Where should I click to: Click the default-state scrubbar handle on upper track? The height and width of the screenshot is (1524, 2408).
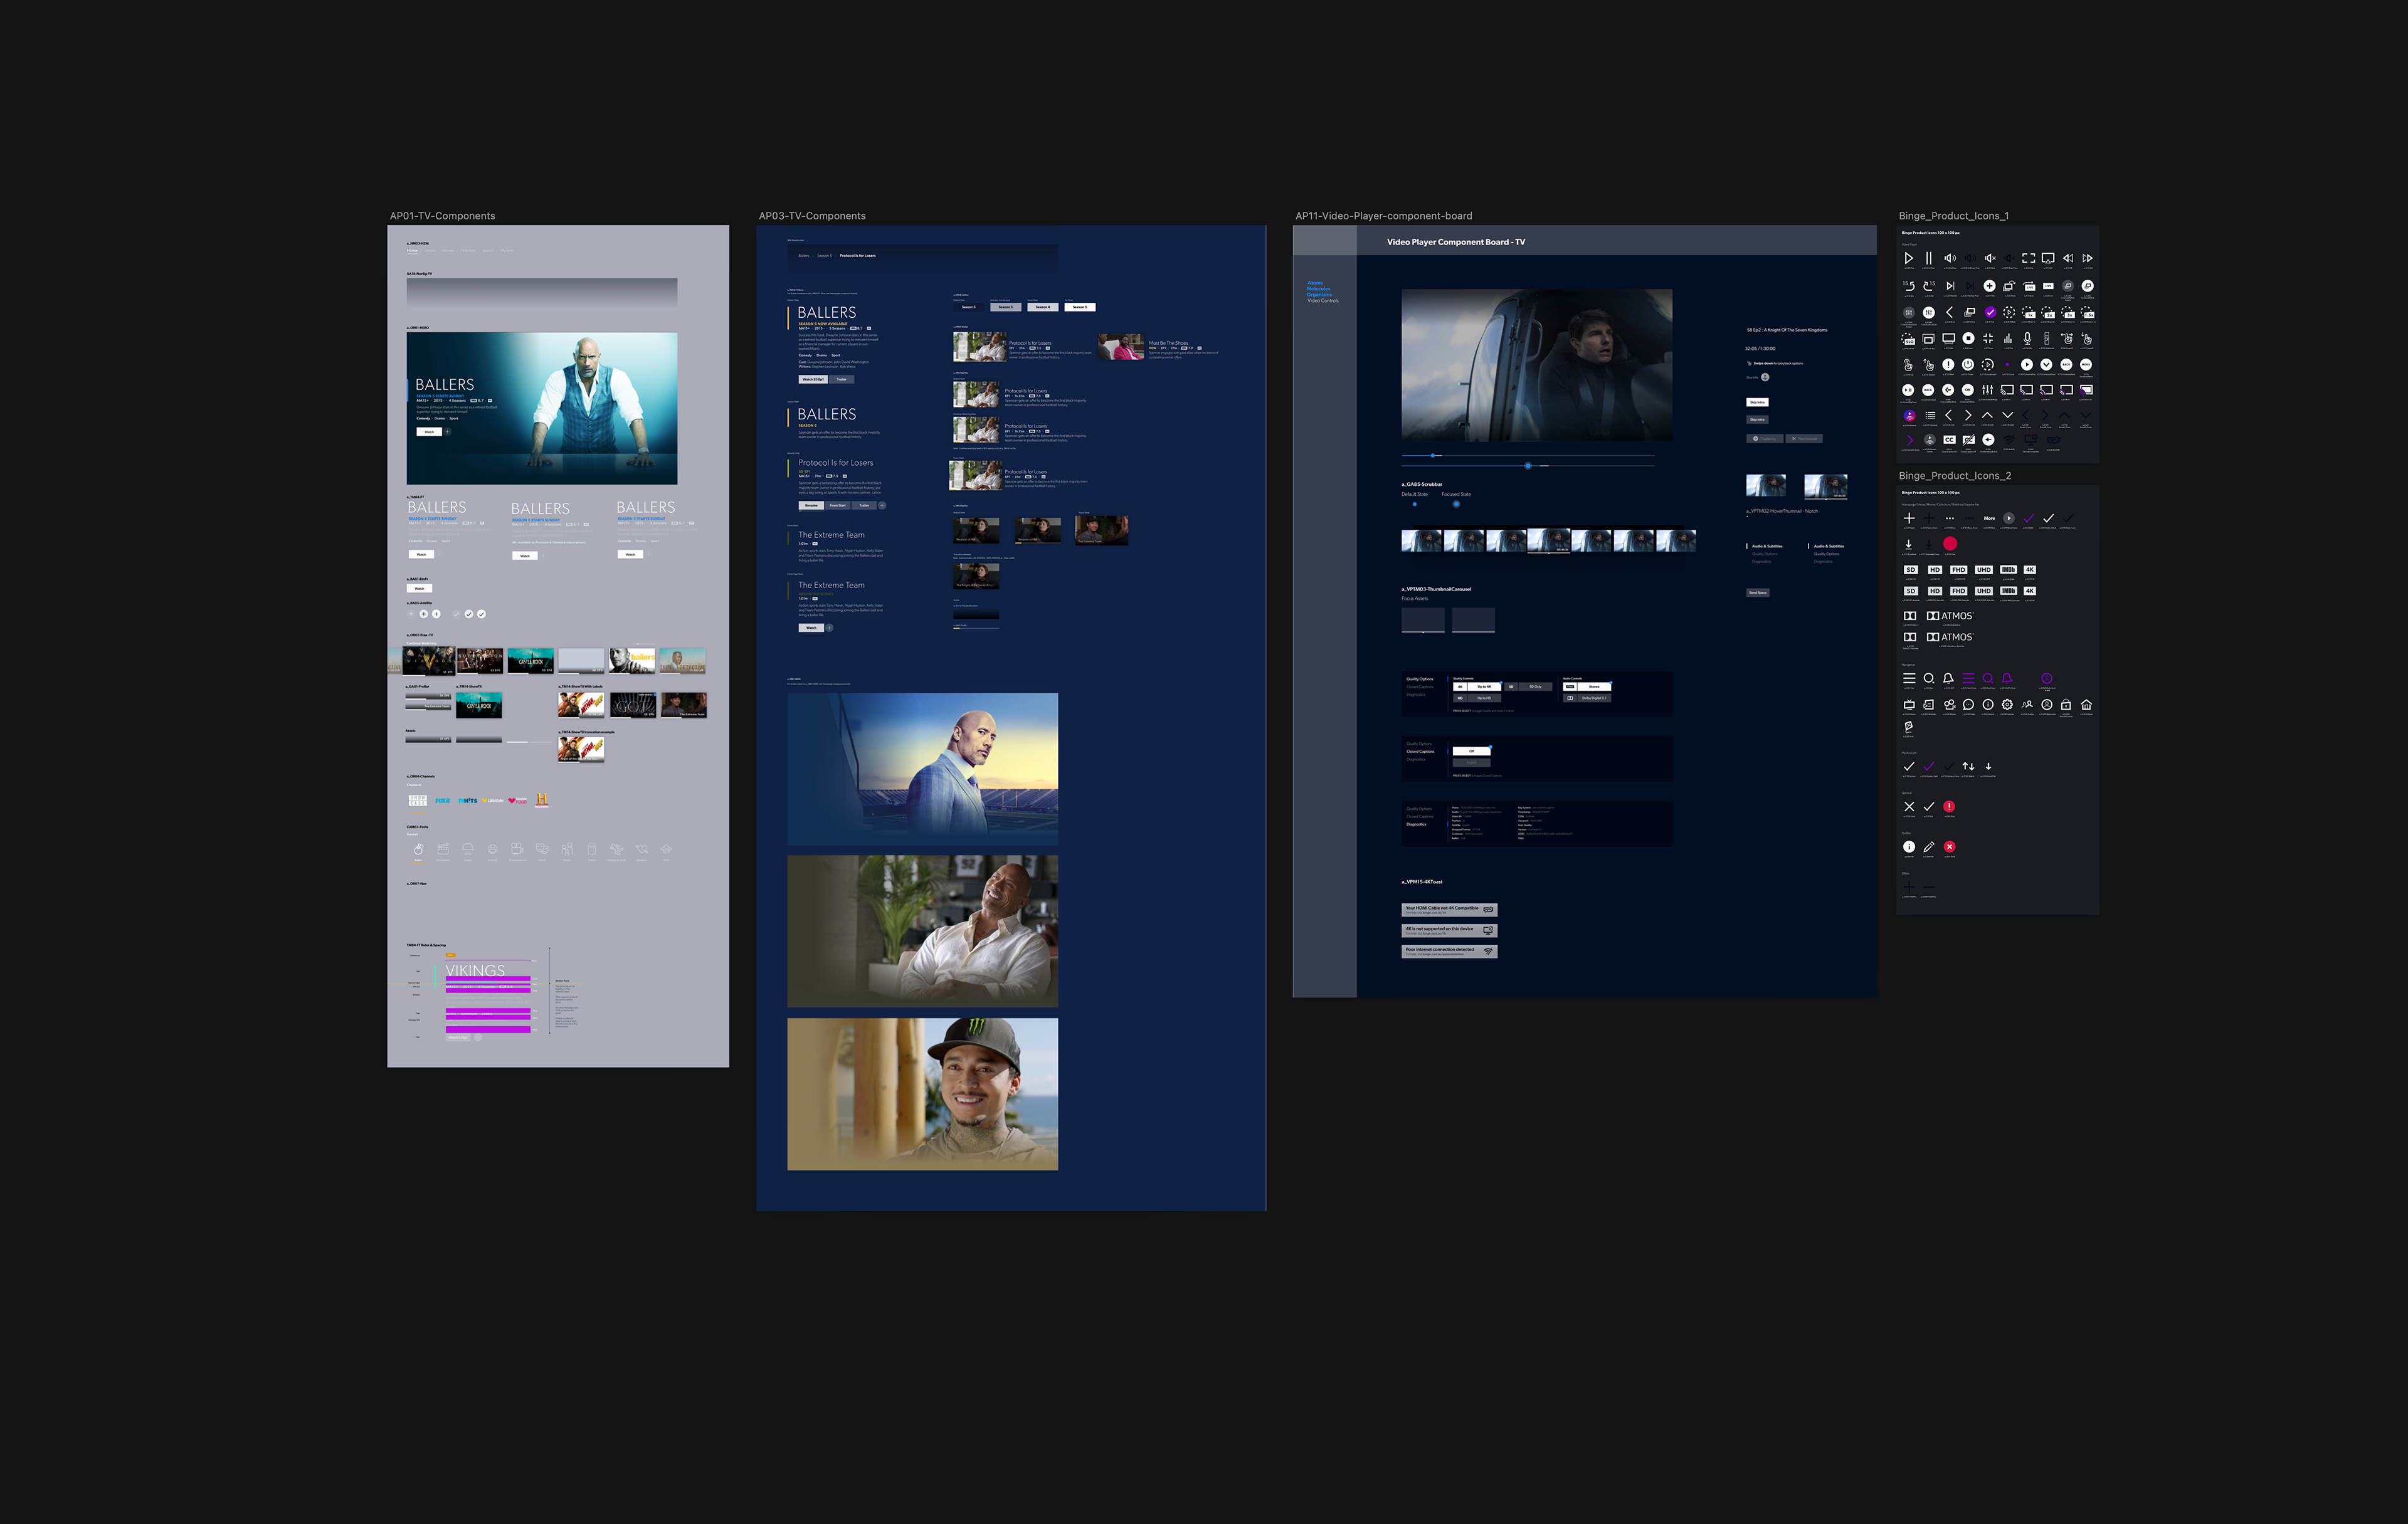[1433, 455]
